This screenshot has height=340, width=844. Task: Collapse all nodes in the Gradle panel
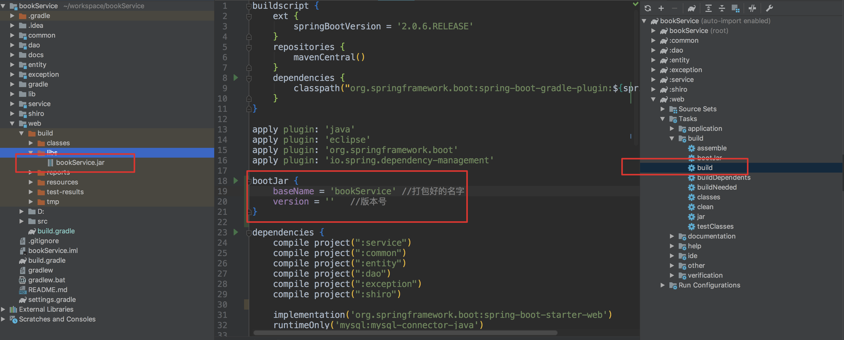coord(722,8)
